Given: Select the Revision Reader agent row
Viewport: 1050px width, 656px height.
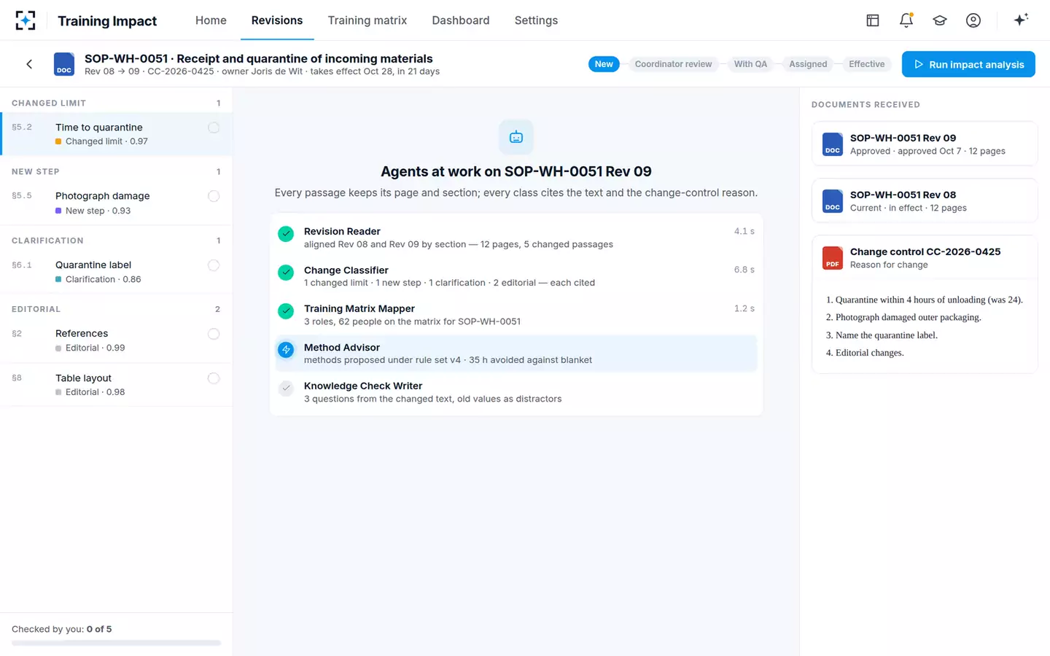Looking at the screenshot, I should click(x=516, y=238).
